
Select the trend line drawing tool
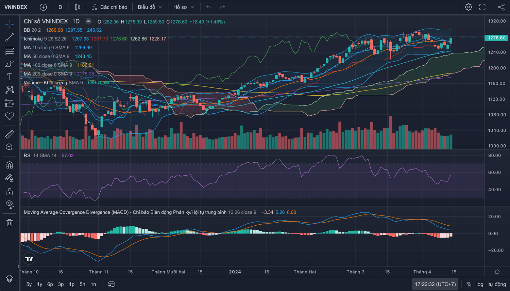(10, 37)
